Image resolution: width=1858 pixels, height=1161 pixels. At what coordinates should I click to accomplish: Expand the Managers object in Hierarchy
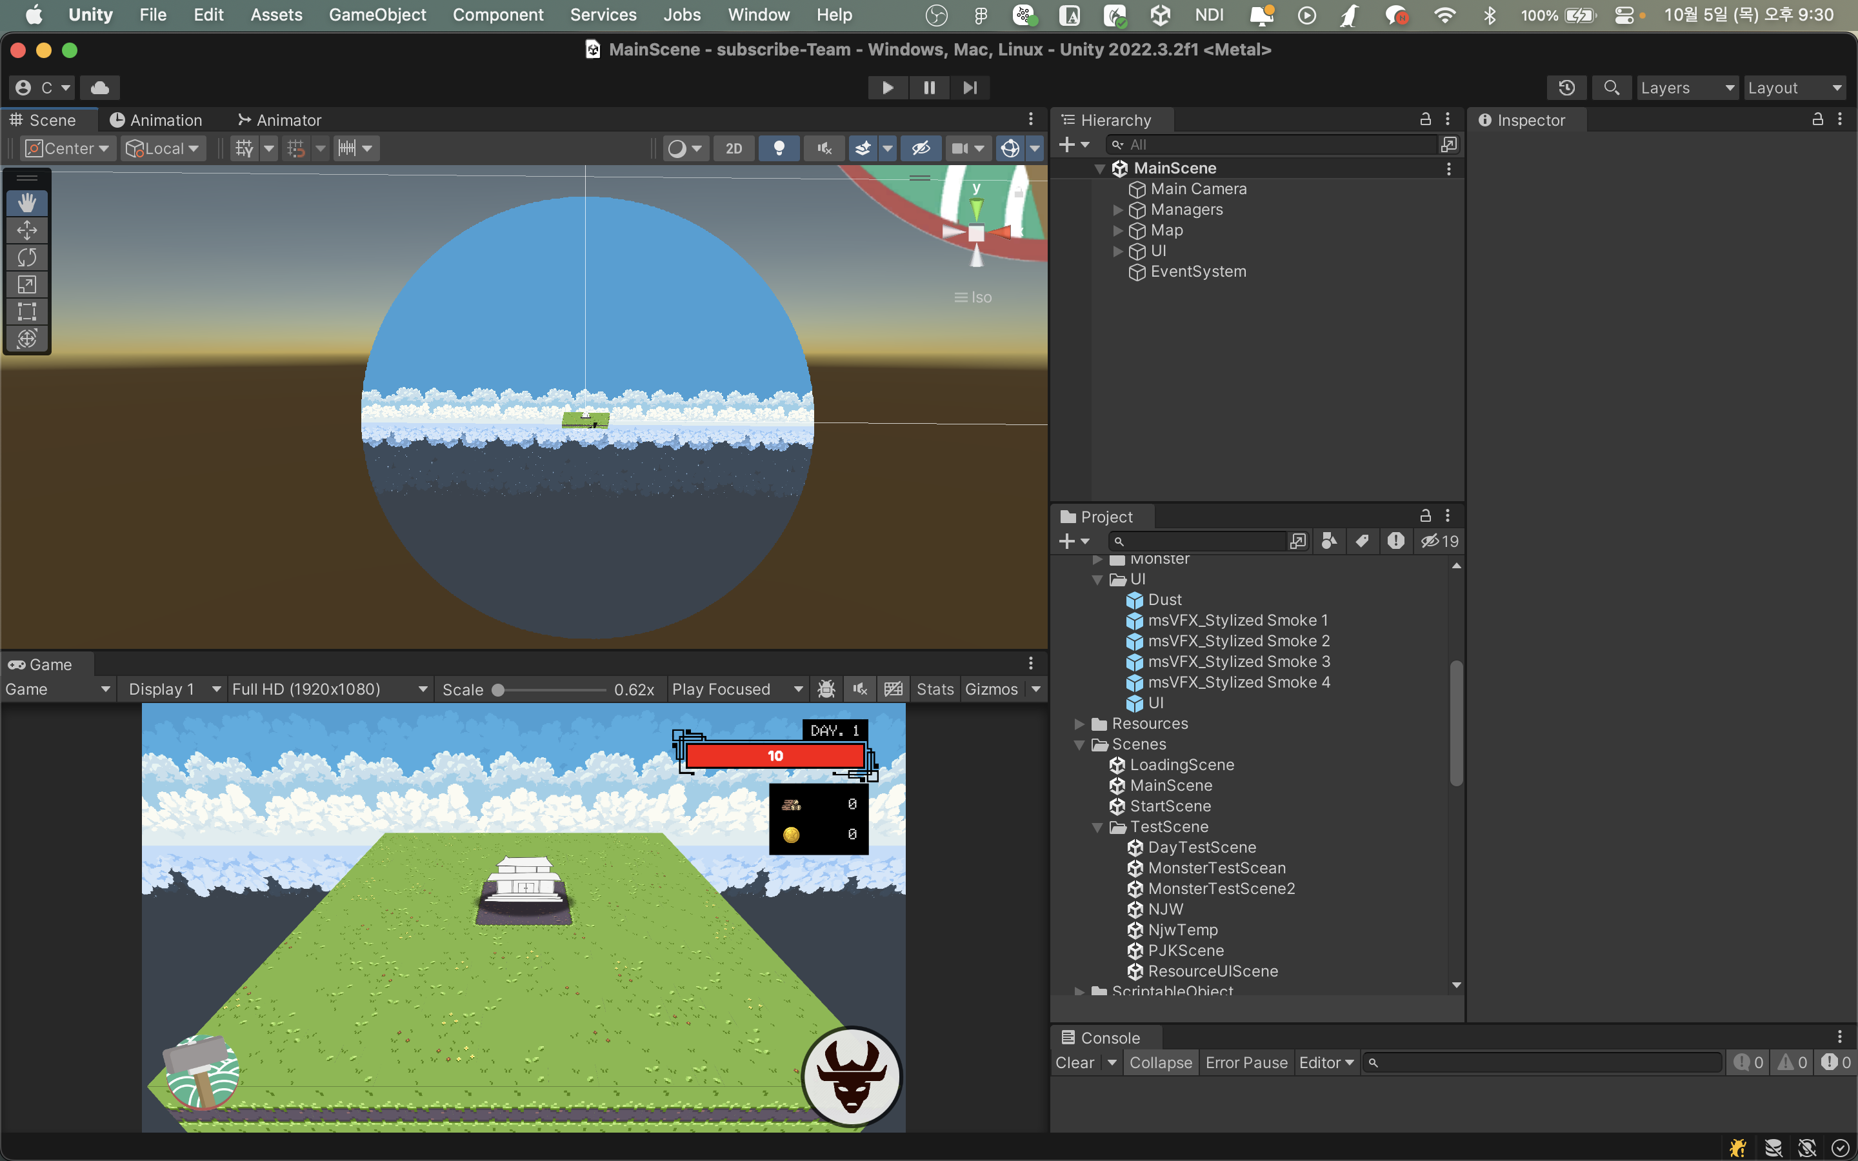pyautogui.click(x=1118, y=210)
